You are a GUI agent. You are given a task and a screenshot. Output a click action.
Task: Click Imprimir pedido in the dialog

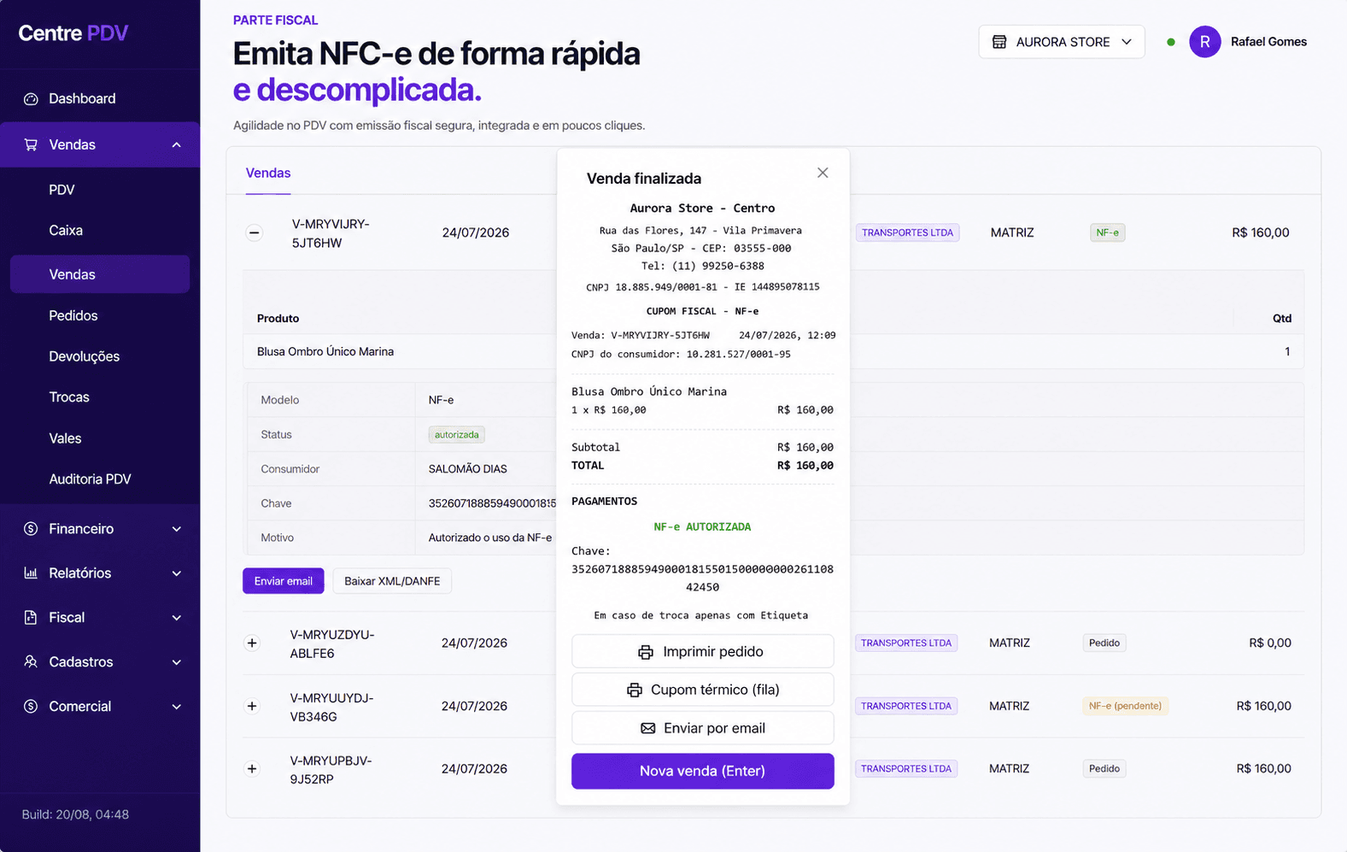703,652
